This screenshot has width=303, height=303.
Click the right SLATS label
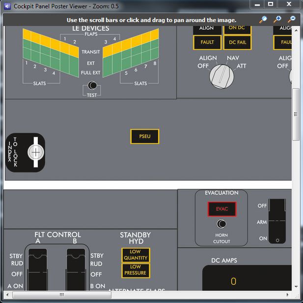coord(140,83)
